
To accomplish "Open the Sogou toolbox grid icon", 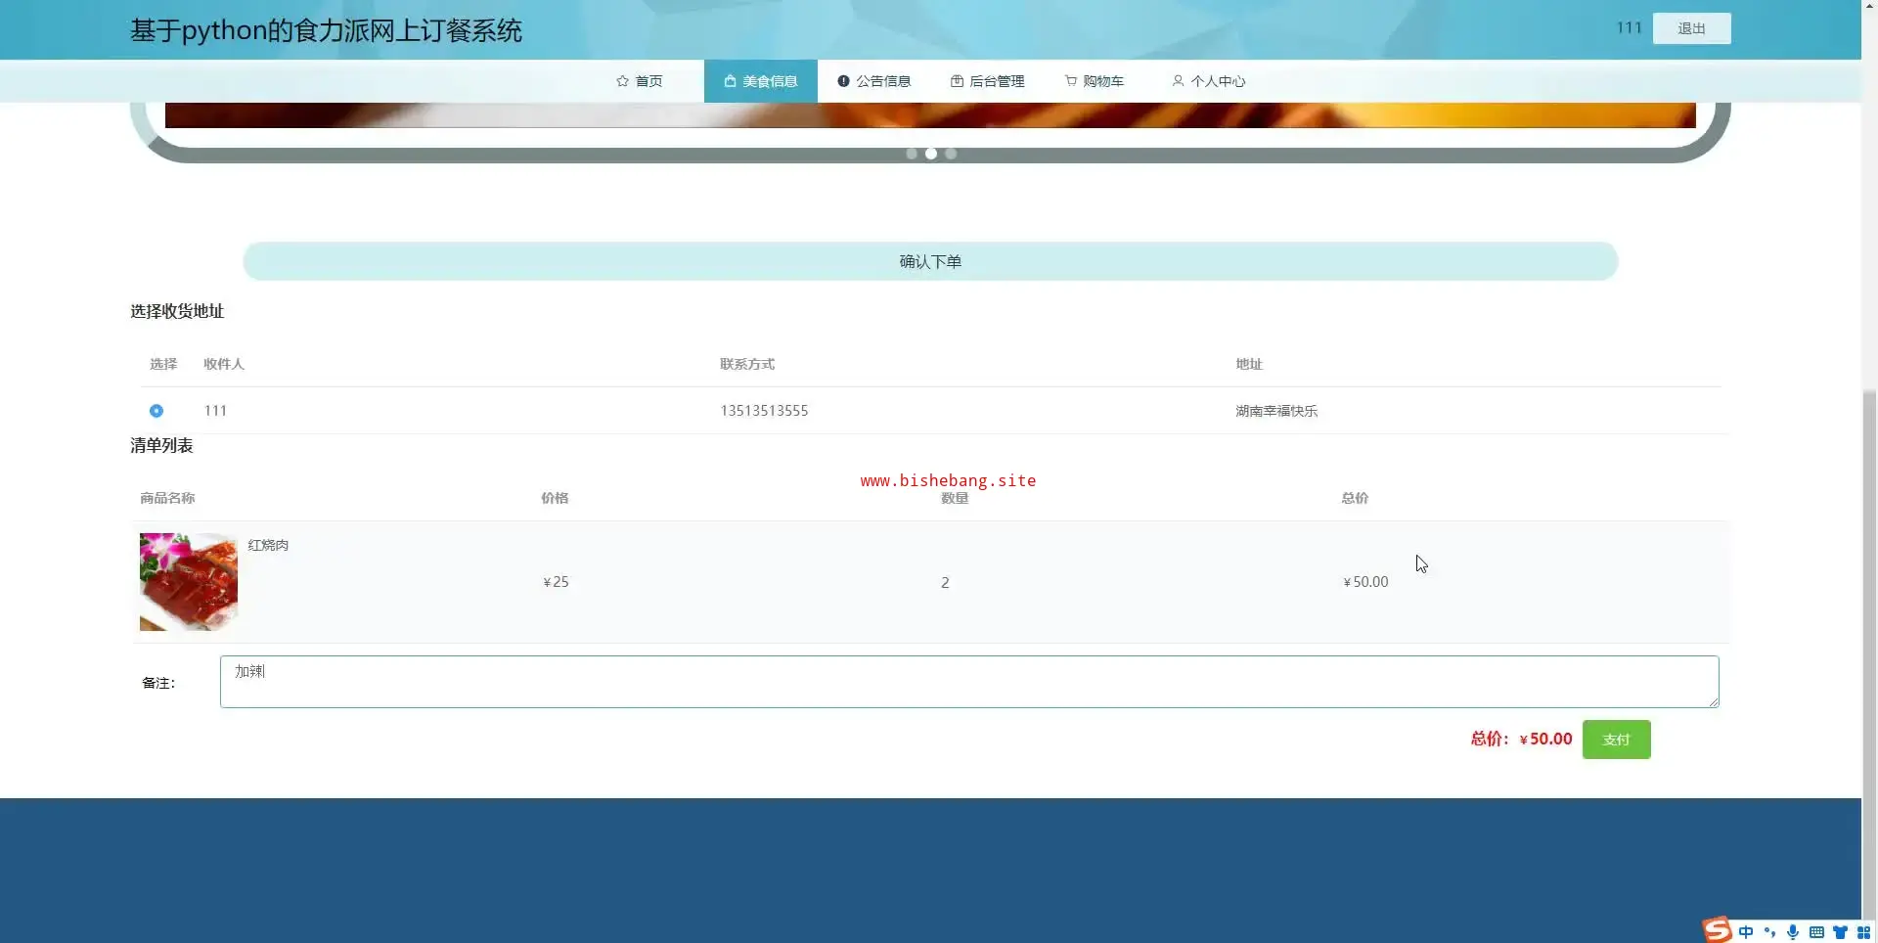I will (x=1863, y=932).
